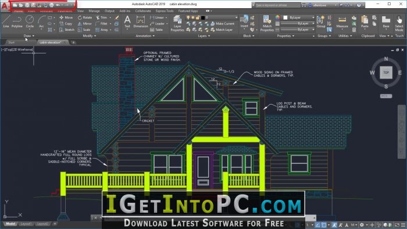
Task: Click the keyword search field
Action: 276,5
